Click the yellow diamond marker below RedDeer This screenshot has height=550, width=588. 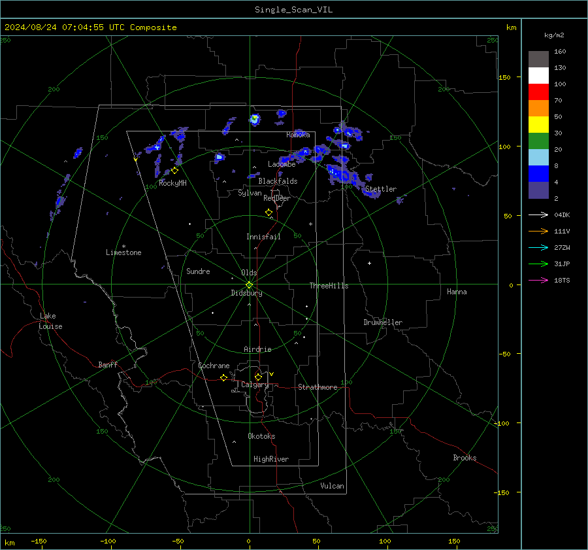tap(269, 212)
